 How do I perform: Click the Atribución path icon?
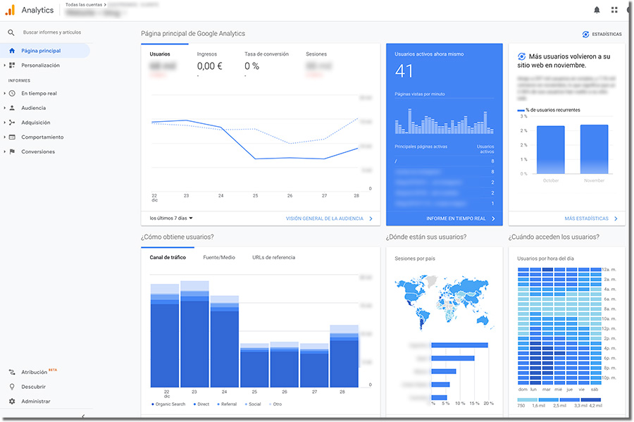coord(12,372)
